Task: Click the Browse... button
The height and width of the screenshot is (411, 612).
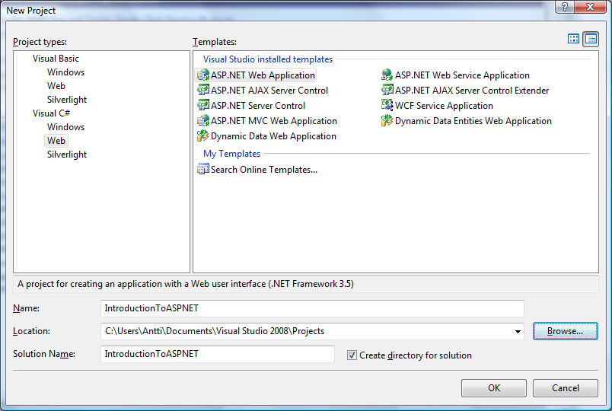Action: (x=565, y=331)
